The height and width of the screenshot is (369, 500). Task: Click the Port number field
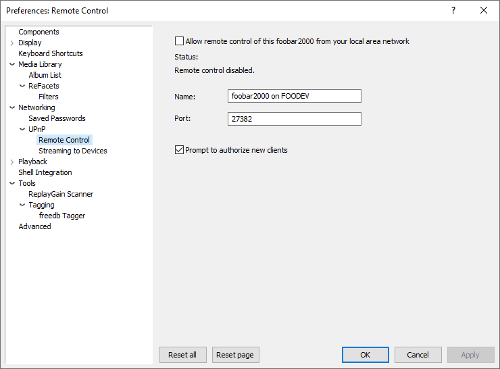(x=295, y=119)
